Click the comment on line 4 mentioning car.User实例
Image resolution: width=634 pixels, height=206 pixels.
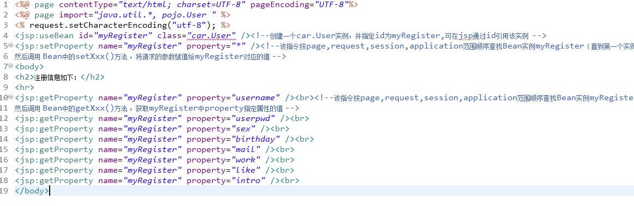click(x=399, y=36)
